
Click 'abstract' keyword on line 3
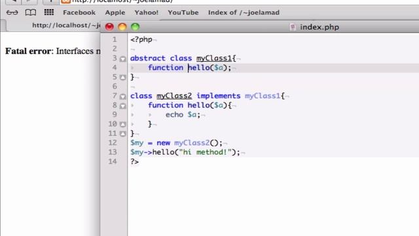coord(148,58)
